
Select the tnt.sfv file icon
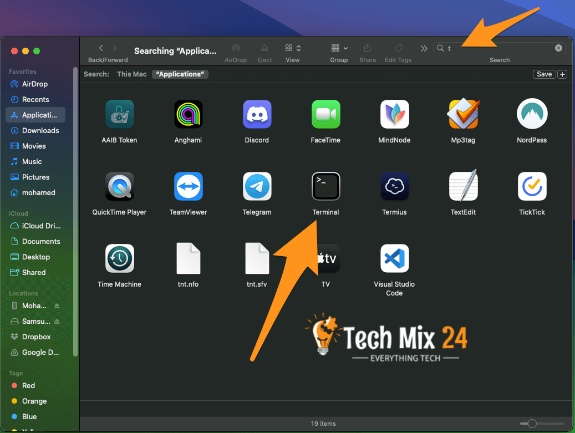click(x=257, y=258)
